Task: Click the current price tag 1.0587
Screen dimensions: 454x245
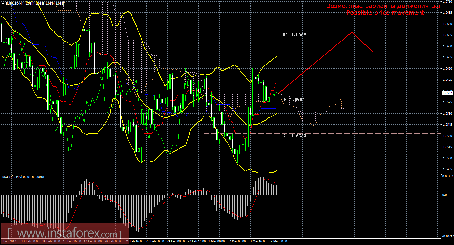Action: [447, 93]
